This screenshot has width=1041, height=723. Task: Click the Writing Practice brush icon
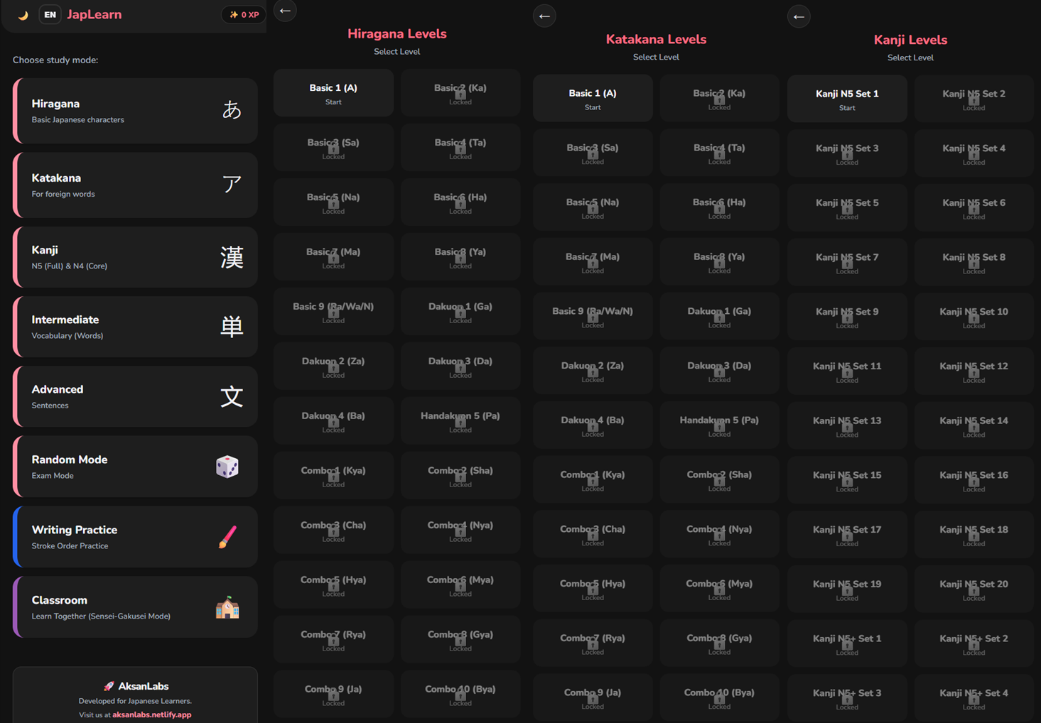coord(227,537)
